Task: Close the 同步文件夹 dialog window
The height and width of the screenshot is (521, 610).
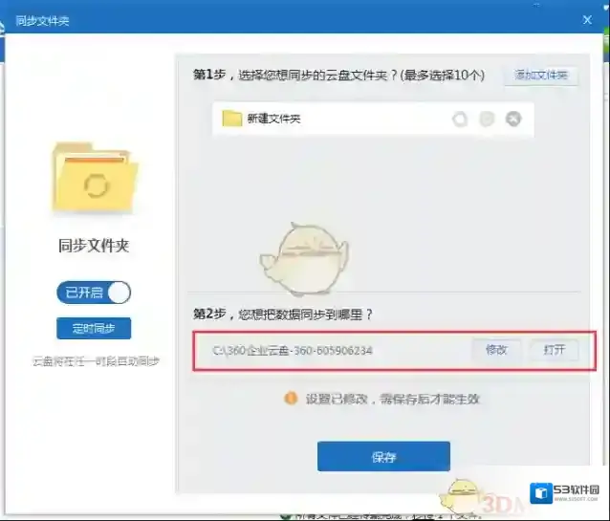Action: [587, 19]
